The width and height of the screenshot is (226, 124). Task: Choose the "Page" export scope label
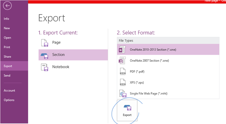(56, 42)
